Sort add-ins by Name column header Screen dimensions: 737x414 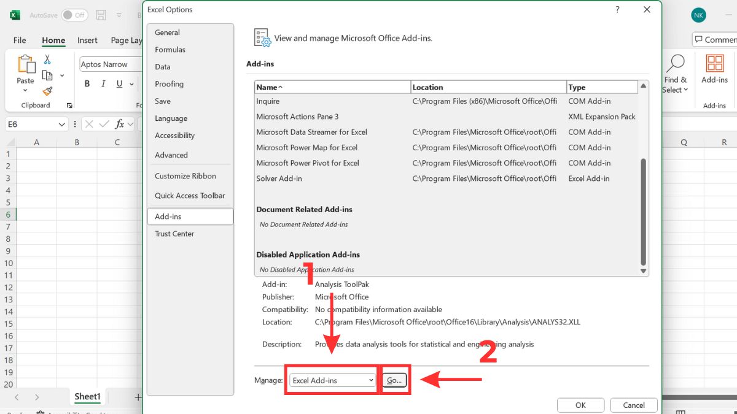[x=332, y=87]
